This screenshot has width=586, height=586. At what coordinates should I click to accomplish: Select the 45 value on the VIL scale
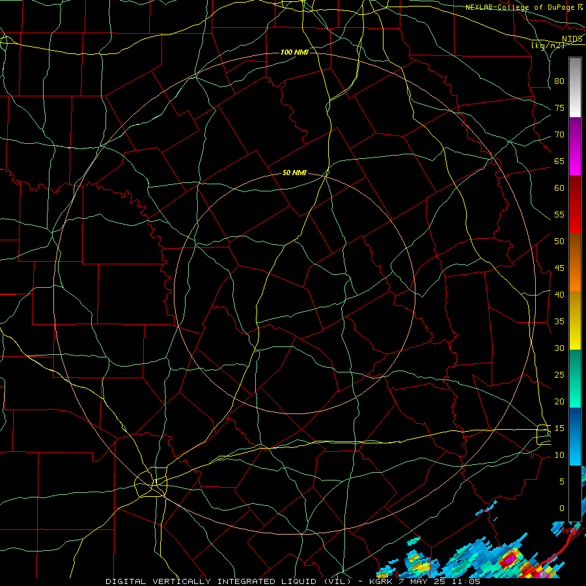click(559, 268)
